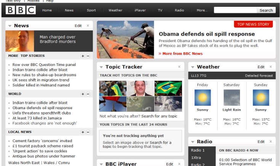Open the More... navigation menu
The width and height of the screenshot is (280, 166).
click(202, 10)
